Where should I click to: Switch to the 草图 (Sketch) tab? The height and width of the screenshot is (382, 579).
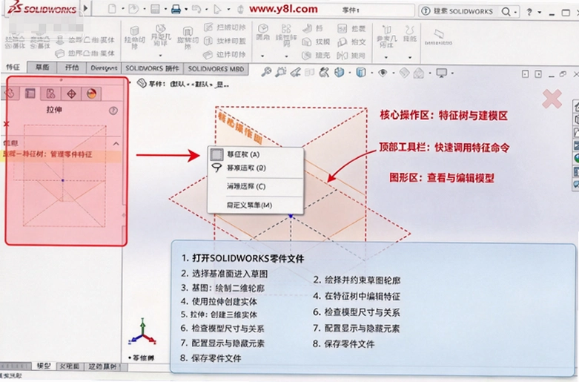pos(42,67)
